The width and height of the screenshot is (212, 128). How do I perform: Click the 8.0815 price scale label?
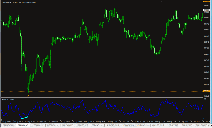pos(206,18)
